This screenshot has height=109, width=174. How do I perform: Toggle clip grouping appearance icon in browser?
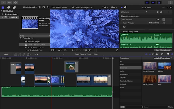[x=39, y=7]
